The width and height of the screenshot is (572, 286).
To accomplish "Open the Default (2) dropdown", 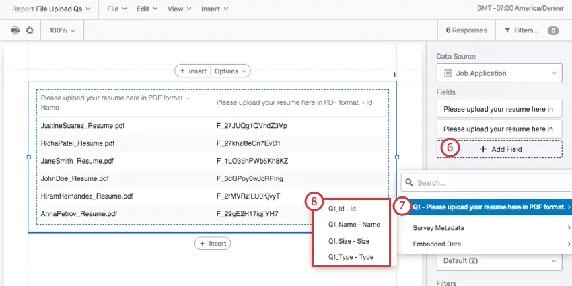I will 499,260.
